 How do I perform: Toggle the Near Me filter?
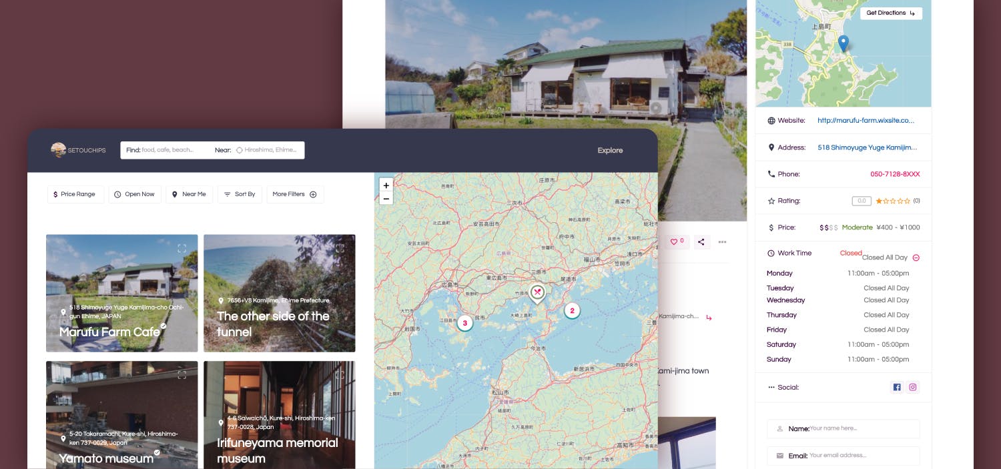189,194
